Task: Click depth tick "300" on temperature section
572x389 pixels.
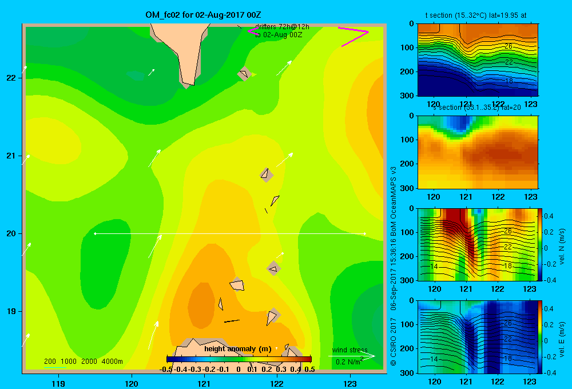Action: point(408,96)
